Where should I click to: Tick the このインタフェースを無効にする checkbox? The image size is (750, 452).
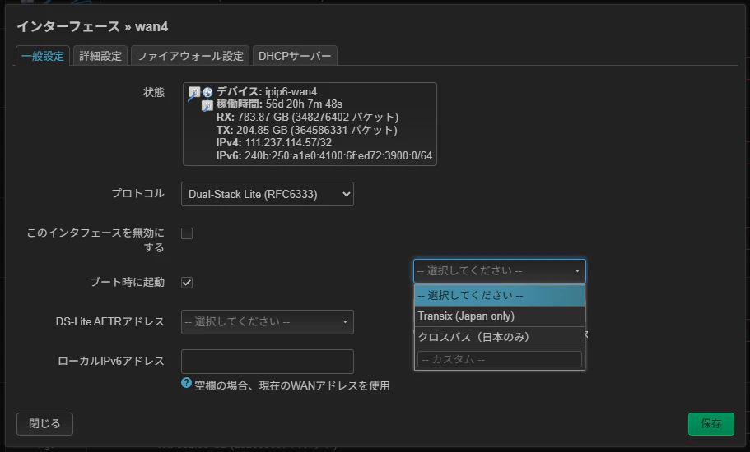(187, 233)
